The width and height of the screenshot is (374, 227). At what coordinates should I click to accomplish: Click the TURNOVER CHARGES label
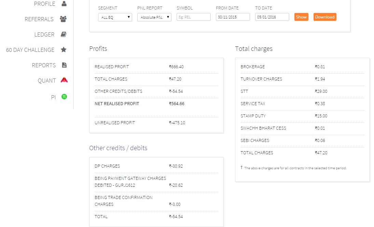point(261,79)
